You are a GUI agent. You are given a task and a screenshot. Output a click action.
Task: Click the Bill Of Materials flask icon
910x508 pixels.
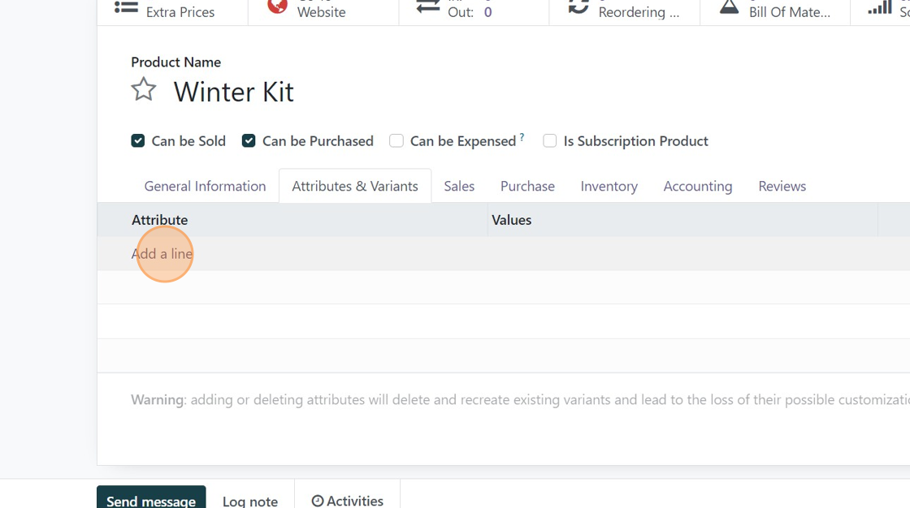pyautogui.click(x=729, y=6)
